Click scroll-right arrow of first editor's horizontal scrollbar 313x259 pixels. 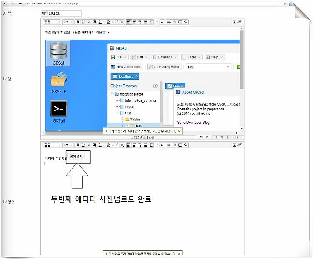point(237,133)
